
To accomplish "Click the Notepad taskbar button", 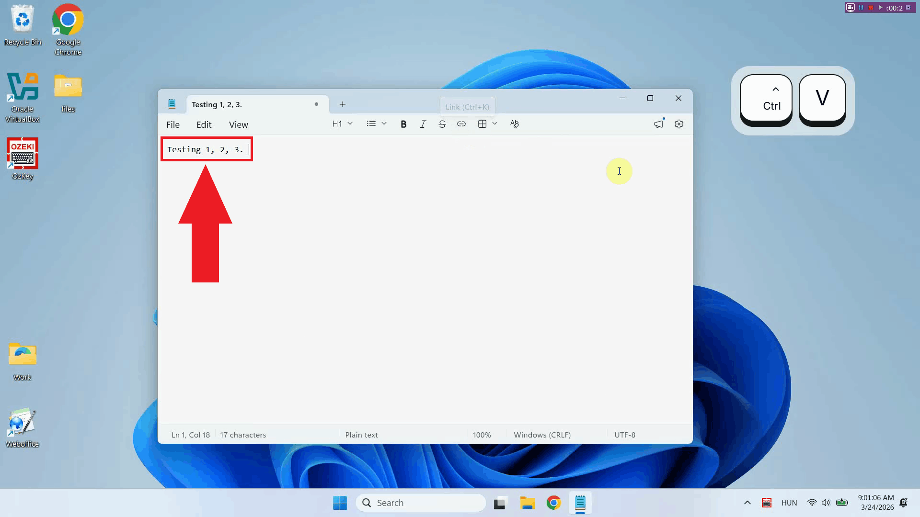I will (x=580, y=503).
